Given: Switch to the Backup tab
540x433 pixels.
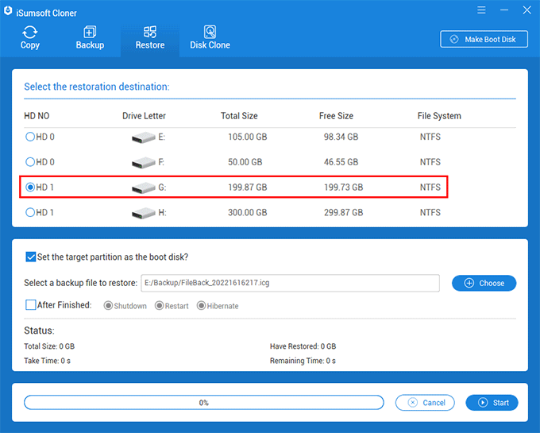Looking at the screenshot, I should coord(90,38).
